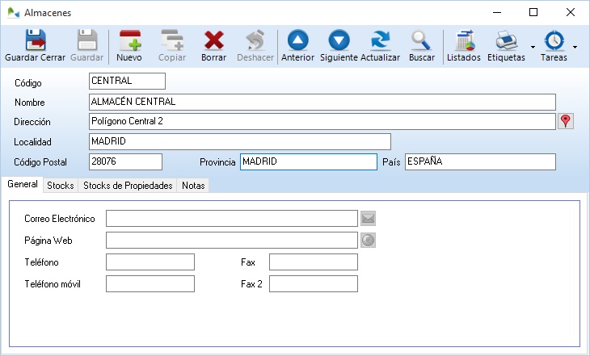Viewport: 590px width, 356px height.
Task: Click the Fax input field
Action: (x=314, y=262)
